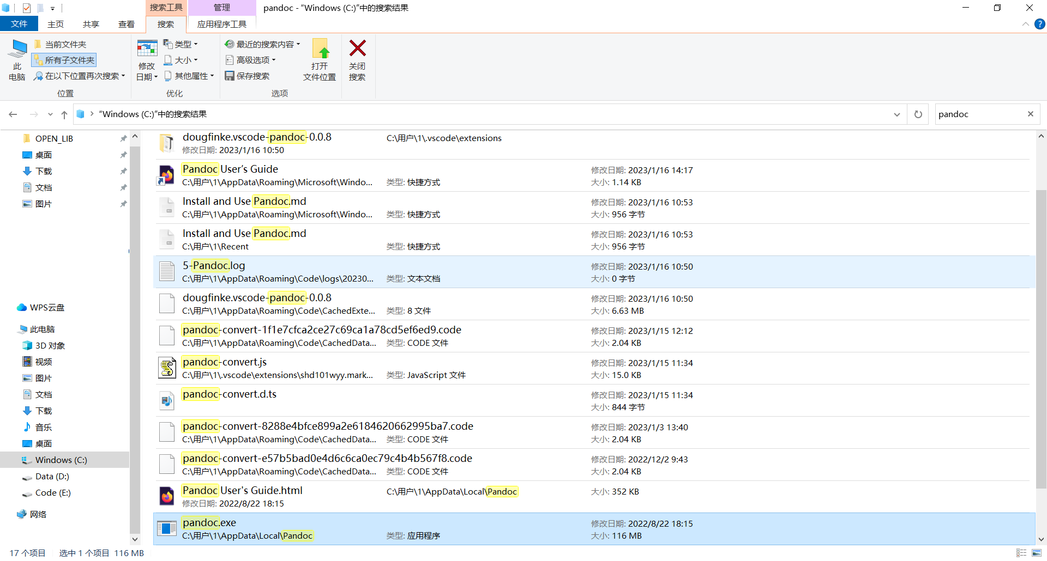This screenshot has width=1047, height=561.
Task: Open 在以下位置再次搜索 dropdown
Action: (x=80, y=76)
